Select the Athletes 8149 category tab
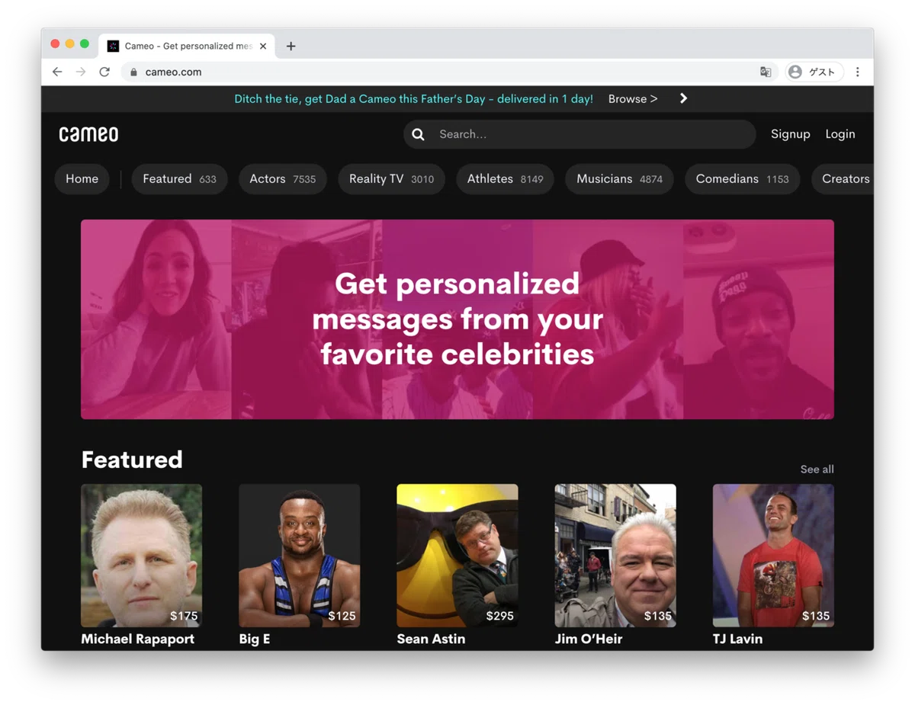Screen dimensions: 915x705 pos(505,179)
